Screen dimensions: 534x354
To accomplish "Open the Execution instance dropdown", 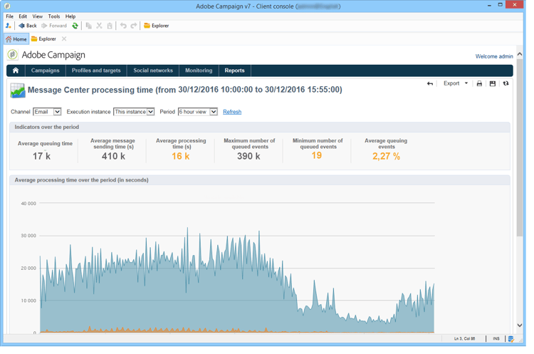I will coord(134,112).
